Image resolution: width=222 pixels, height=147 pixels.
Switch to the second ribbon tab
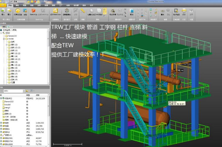tap(10, 5)
